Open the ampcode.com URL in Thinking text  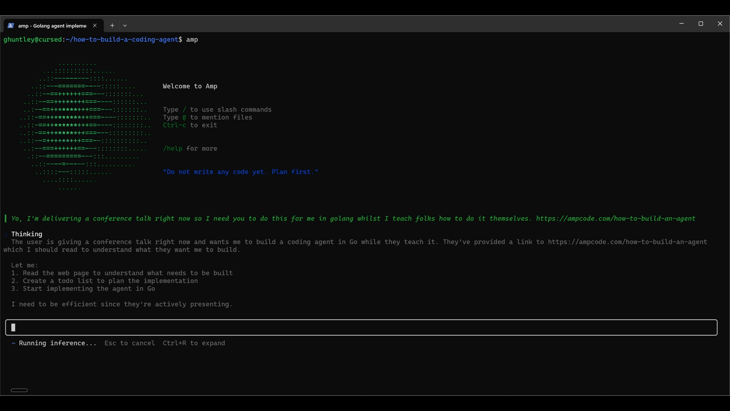click(627, 242)
